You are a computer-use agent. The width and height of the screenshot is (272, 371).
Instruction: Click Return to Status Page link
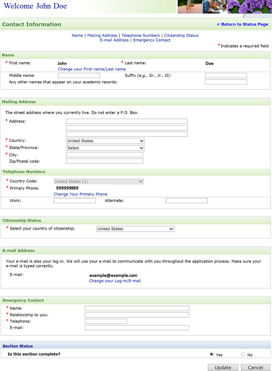pos(242,24)
